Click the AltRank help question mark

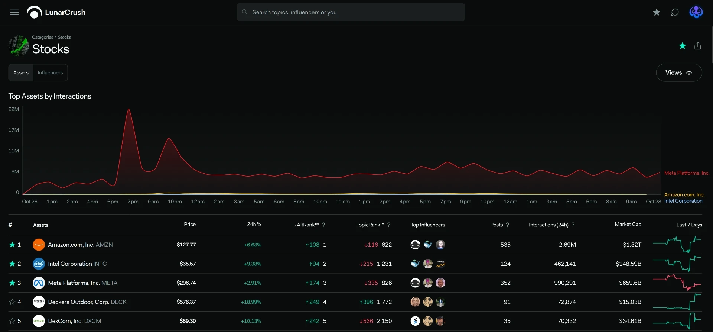click(323, 225)
